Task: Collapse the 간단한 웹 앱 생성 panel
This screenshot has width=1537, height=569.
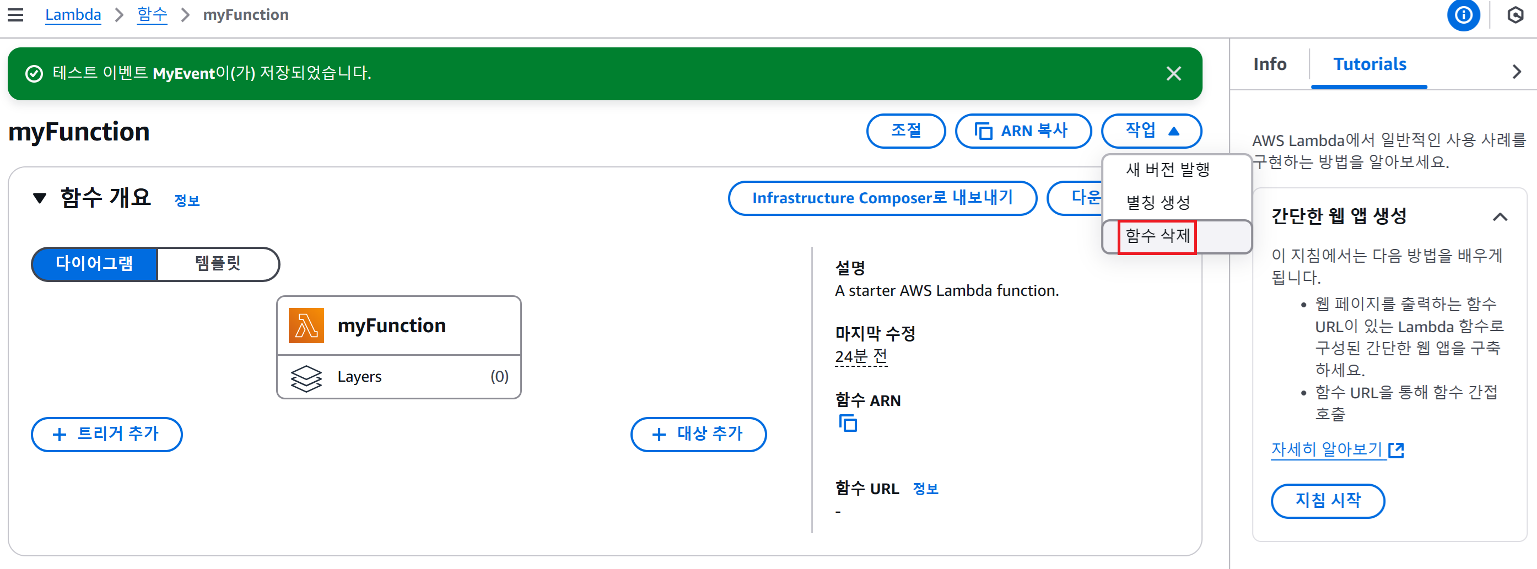Action: click(1500, 216)
